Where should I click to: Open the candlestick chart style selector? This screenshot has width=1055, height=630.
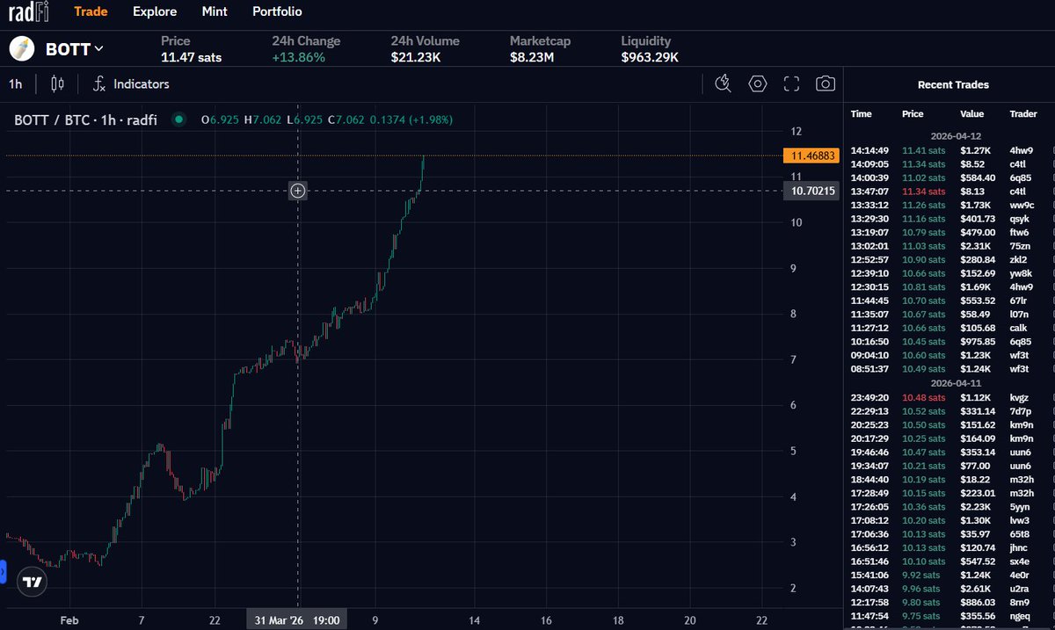58,84
